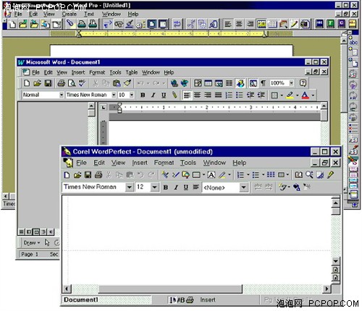This screenshot has height=311, width=362.
Task: Open font size 12 dropdown in WordPerfect
Action: 154,187
